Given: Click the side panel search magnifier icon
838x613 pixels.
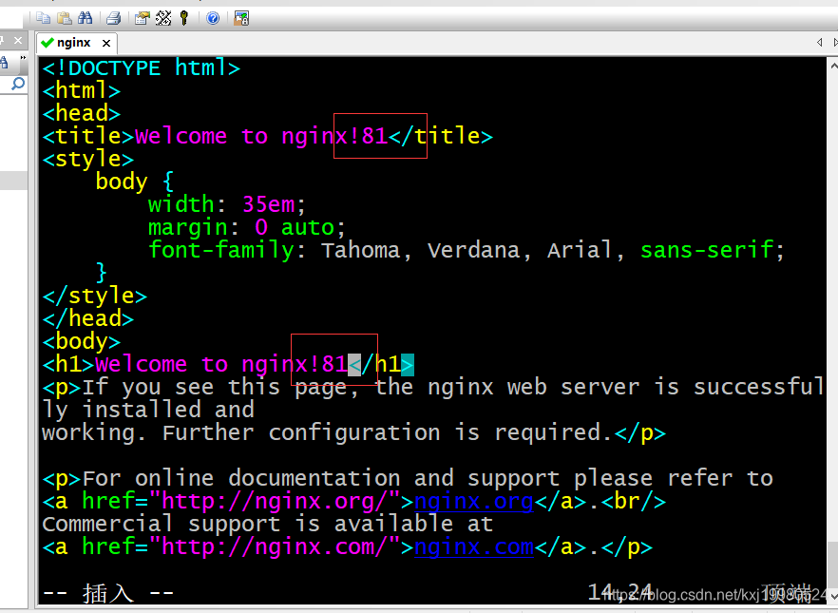Looking at the screenshot, I should (18, 84).
